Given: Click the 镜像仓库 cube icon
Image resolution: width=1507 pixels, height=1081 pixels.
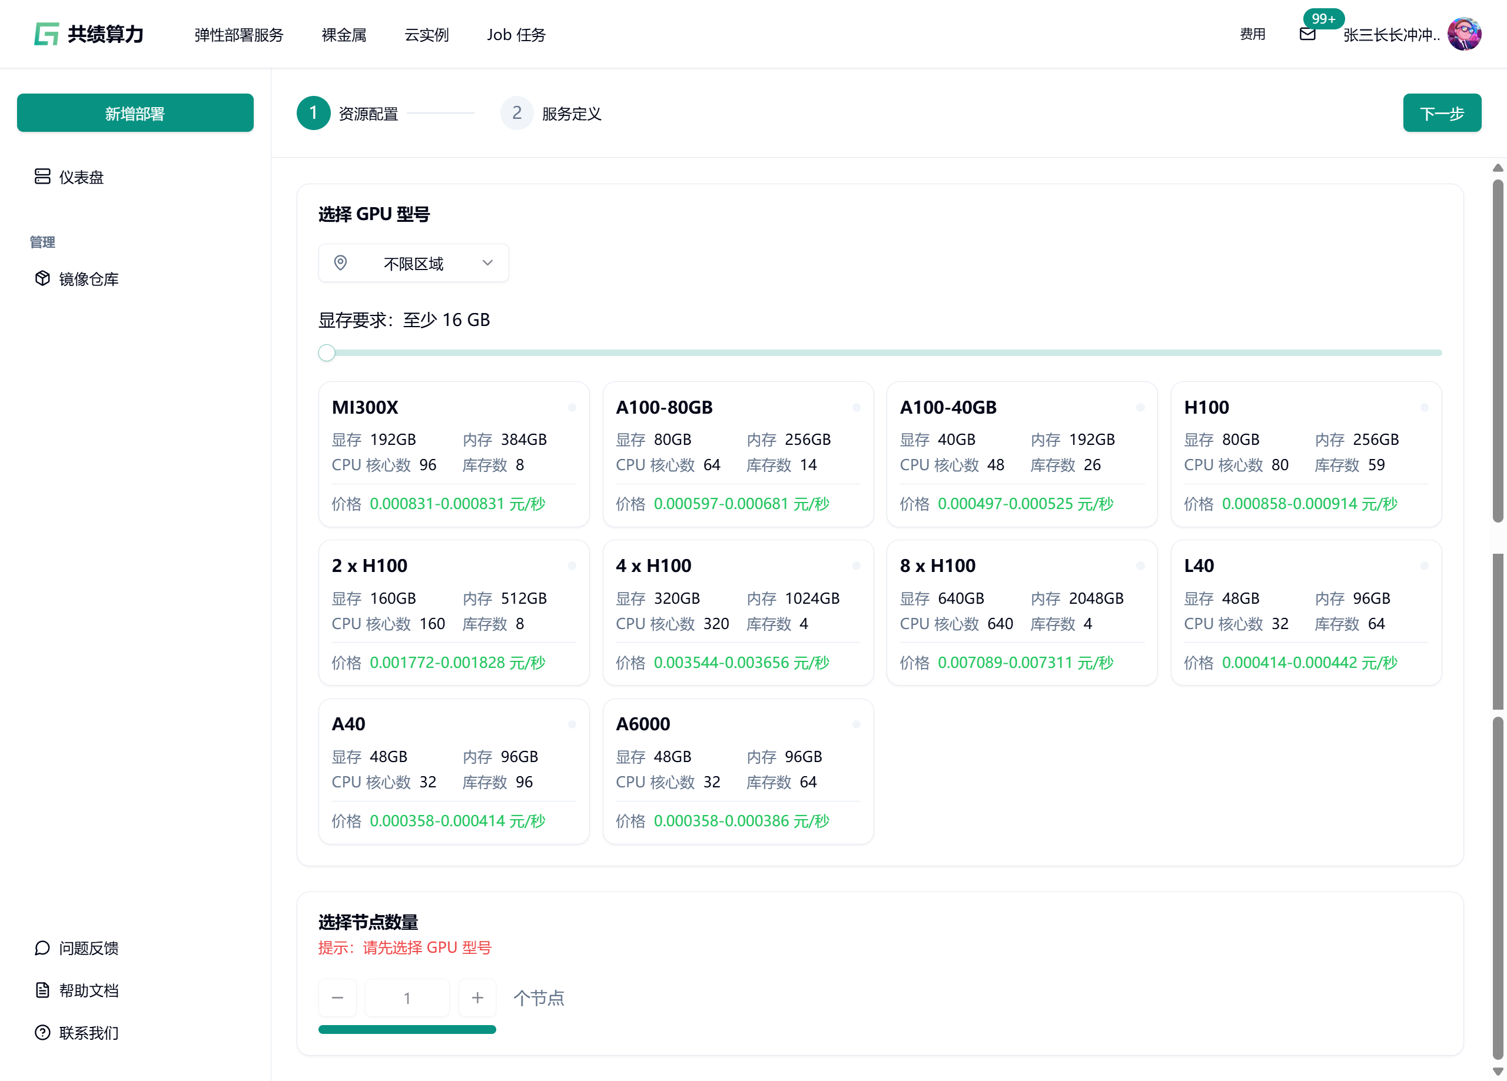Looking at the screenshot, I should pyautogui.click(x=42, y=278).
